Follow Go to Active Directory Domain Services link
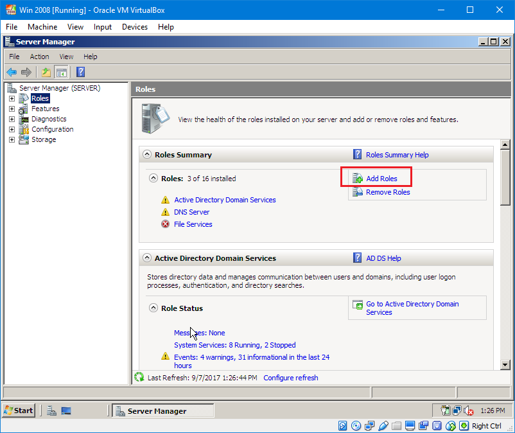The height and width of the screenshot is (433, 515). pos(412,308)
